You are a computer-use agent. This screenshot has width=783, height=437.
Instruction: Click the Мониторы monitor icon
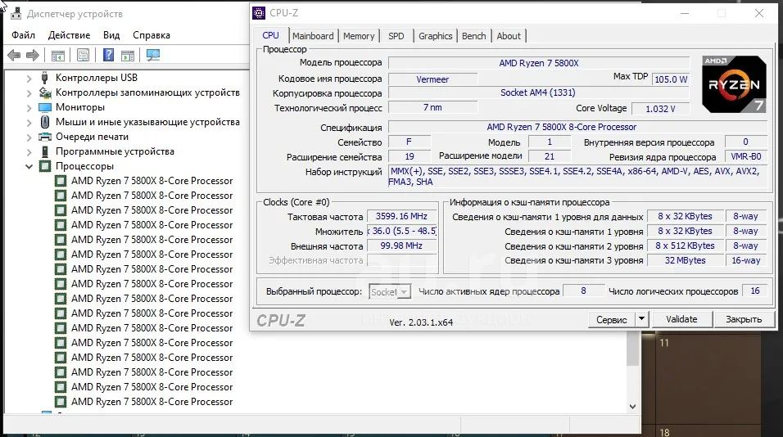click(x=45, y=107)
